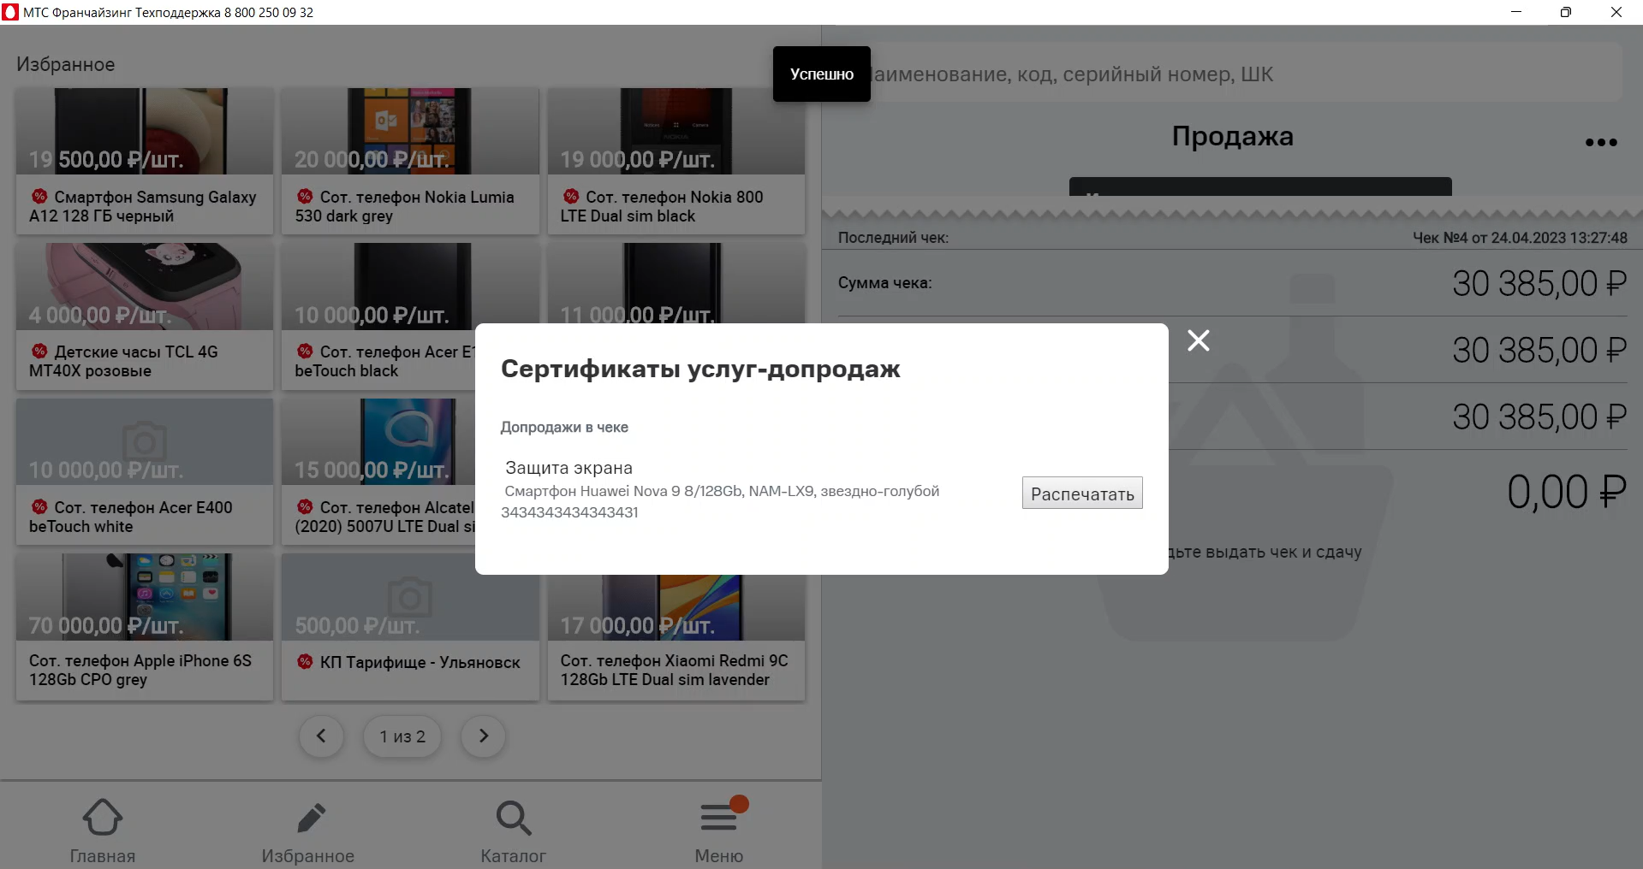Image resolution: width=1643 pixels, height=869 pixels.
Task: Minimize the МТС Франчайзинг window
Action: pos(1516,12)
